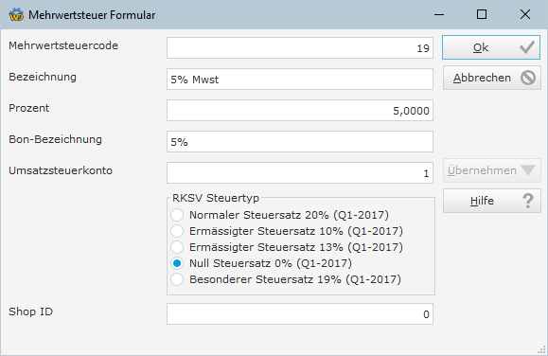Click the Prozent field showing 5,0000
Viewport: 548px width, 356px height.
coord(300,111)
